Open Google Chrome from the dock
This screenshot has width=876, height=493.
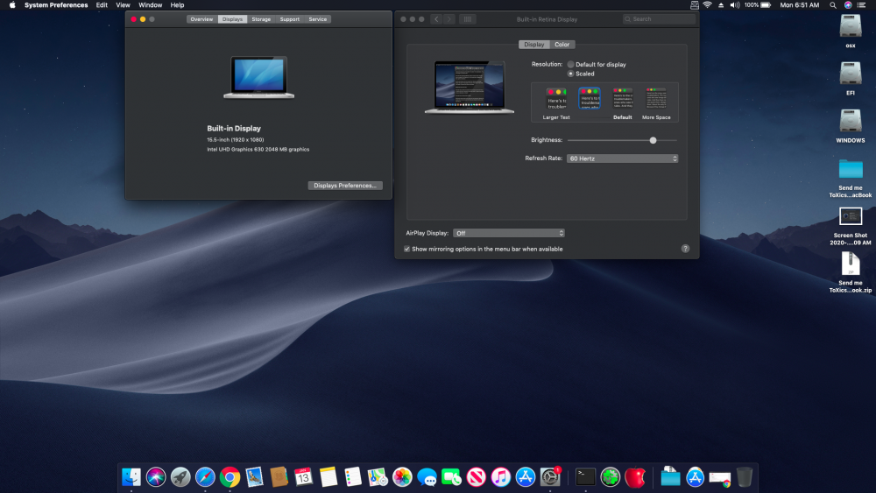point(230,477)
